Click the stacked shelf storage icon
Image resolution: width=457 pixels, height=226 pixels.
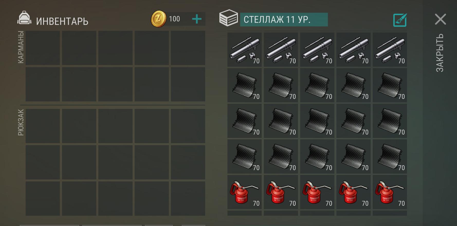click(228, 18)
